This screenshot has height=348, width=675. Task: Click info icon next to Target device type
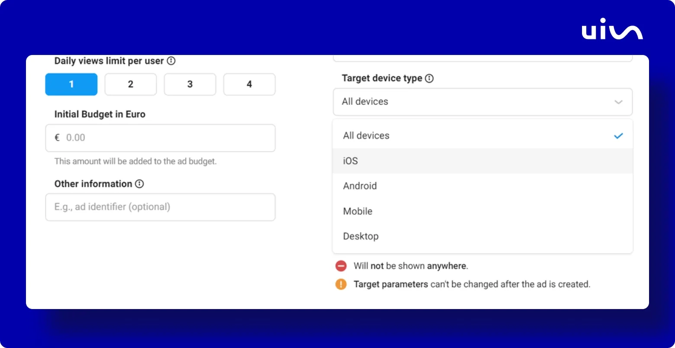[x=429, y=78]
